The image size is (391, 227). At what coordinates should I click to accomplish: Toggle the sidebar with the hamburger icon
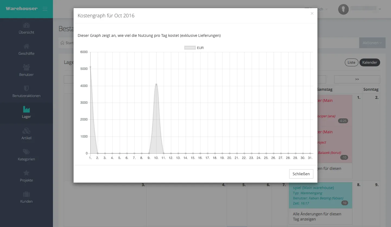point(45,8)
